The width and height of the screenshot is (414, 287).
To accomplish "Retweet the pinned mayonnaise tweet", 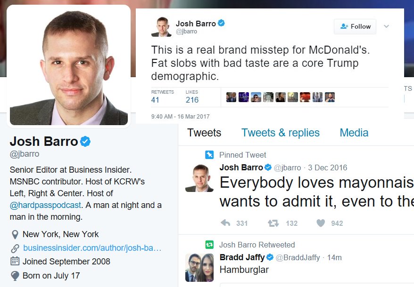I will [x=273, y=223].
